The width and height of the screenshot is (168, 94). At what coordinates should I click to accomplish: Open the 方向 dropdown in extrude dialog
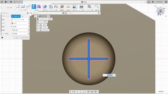[20, 23]
